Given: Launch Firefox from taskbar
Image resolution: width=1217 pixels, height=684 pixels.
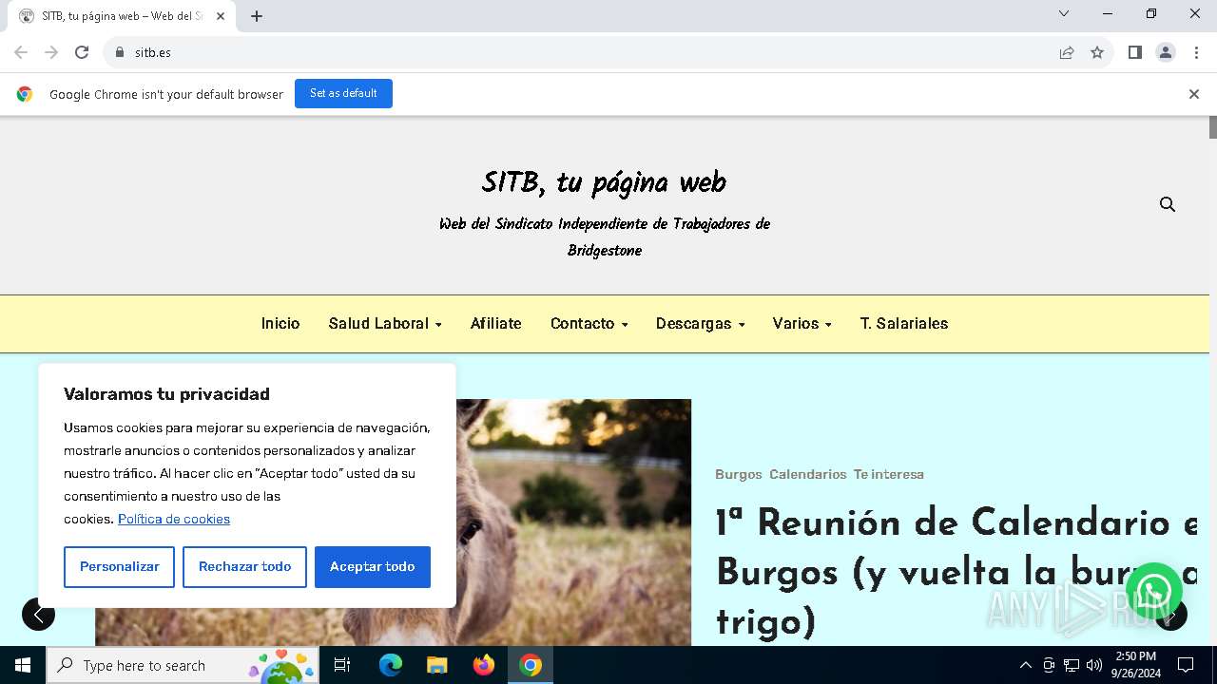Looking at the screenshot, I should coord(484,665).
